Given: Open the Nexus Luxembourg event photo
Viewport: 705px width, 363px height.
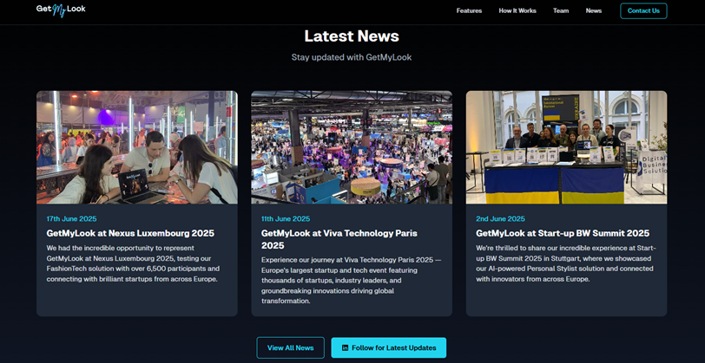Looking at the screenshot, I should [x=136, y=147].
